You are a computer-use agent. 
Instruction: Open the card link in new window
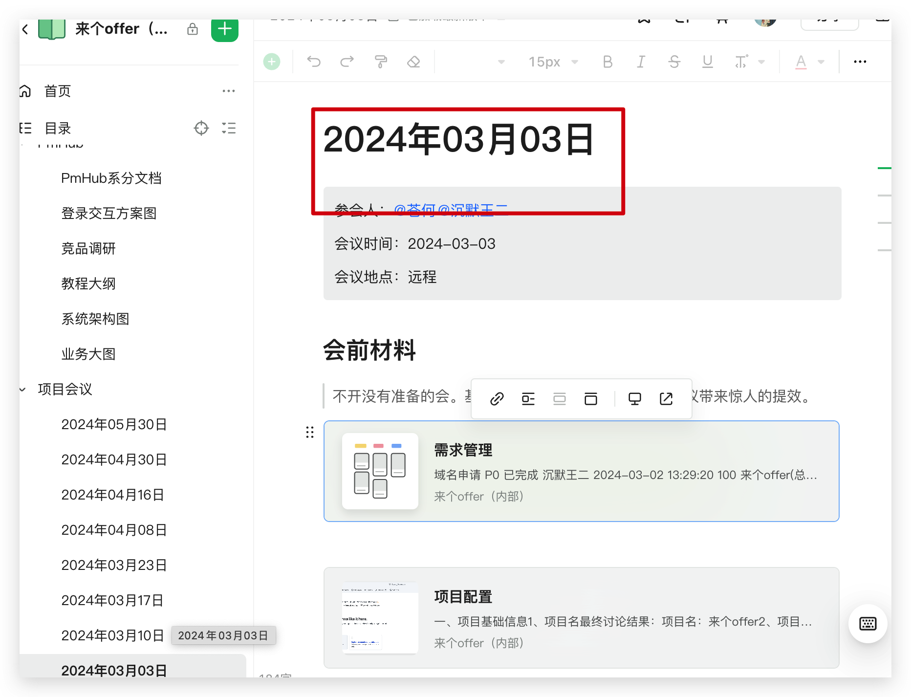pos(666,399)
